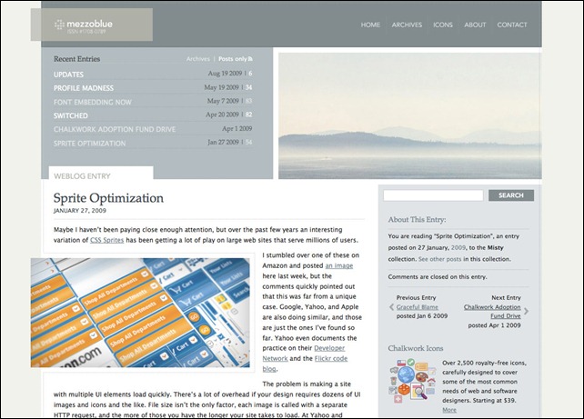This screenshot has height=419, width=584.
Task: Open the Icons page
Action: click(x=443, y=25)
